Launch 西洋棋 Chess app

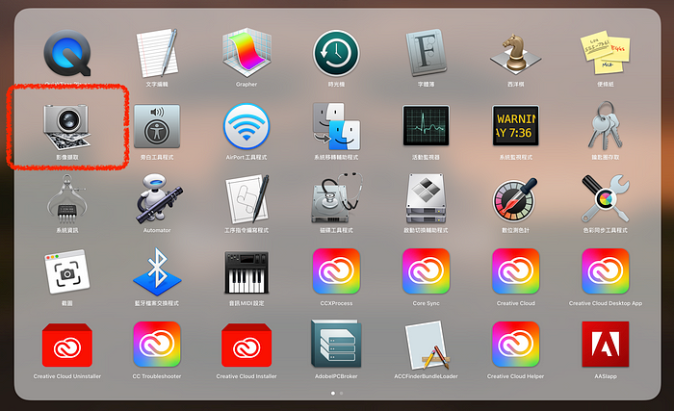pyautogui.click(x=516, y=54)
